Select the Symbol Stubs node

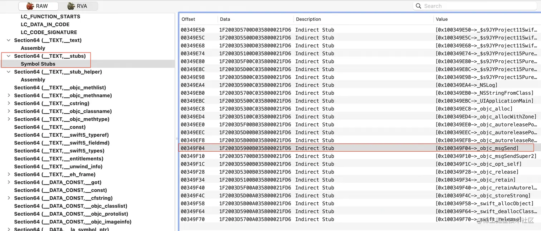[x=38, y=64]
